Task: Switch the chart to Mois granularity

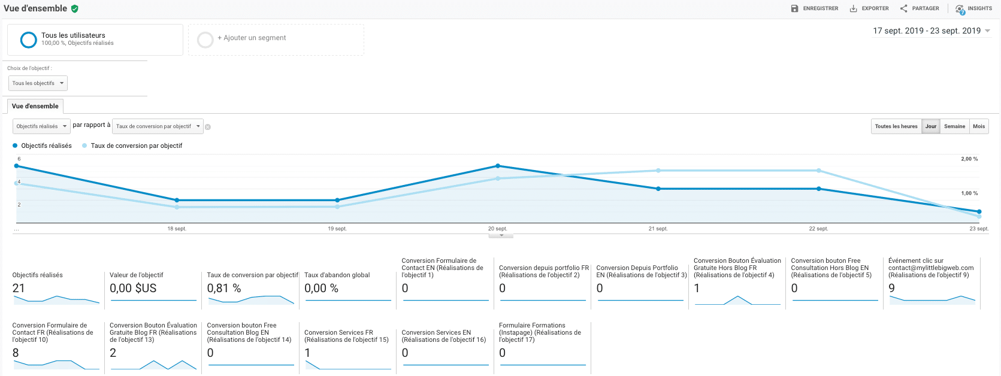Action: 979,126
